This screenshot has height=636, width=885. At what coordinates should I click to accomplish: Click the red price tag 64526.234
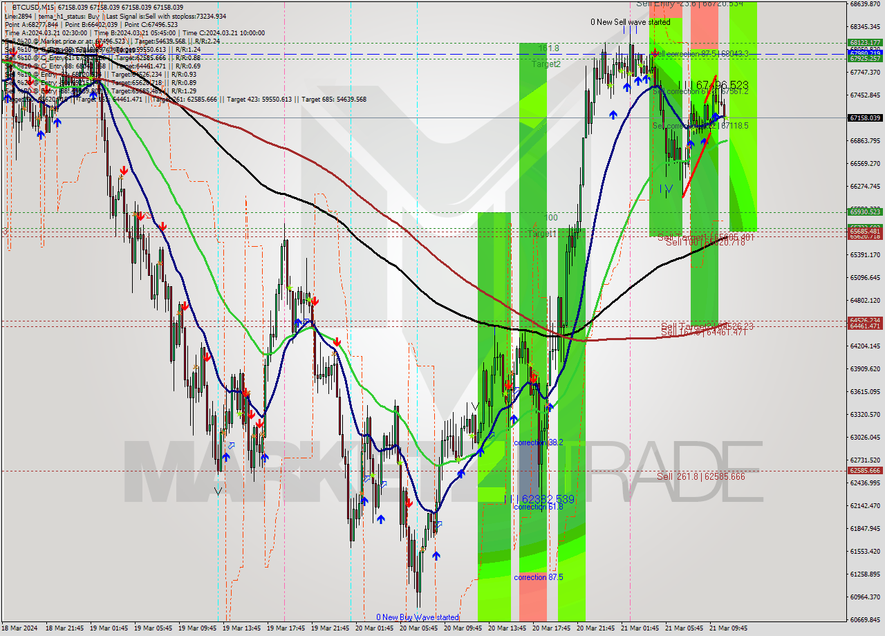coord(865,320)
